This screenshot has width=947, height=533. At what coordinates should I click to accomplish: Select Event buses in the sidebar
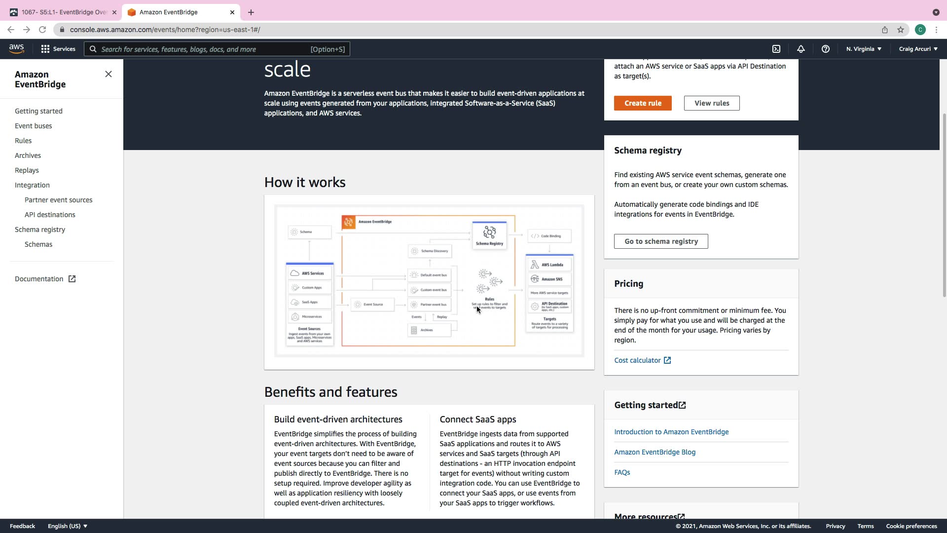pyautogui.click(x=33, y=126)
